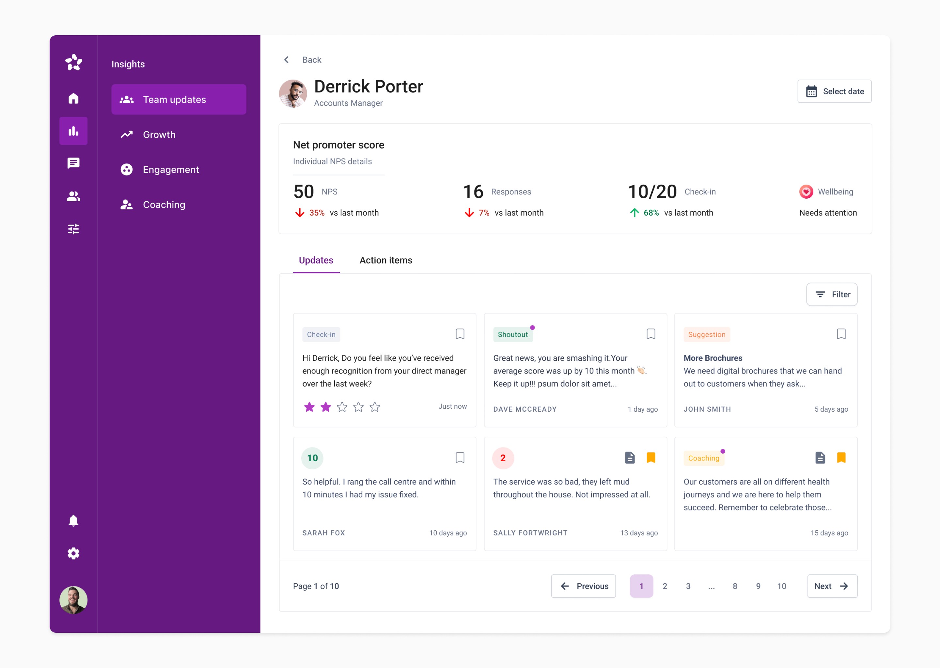Set third star in check-in rating
The height and width of the screenshot is (668, 940).
[x=342, y=407]
